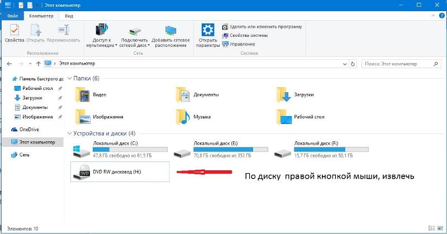The image size is (447, 234).
Task: Open Подключить сетевой диск dropdown
Action: 135,36
